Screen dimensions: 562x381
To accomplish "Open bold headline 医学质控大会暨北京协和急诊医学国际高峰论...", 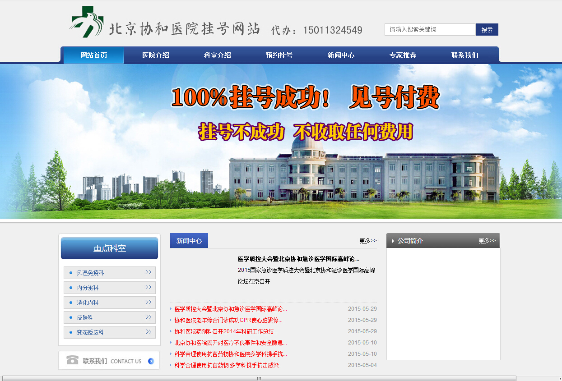I will [298, 259].
